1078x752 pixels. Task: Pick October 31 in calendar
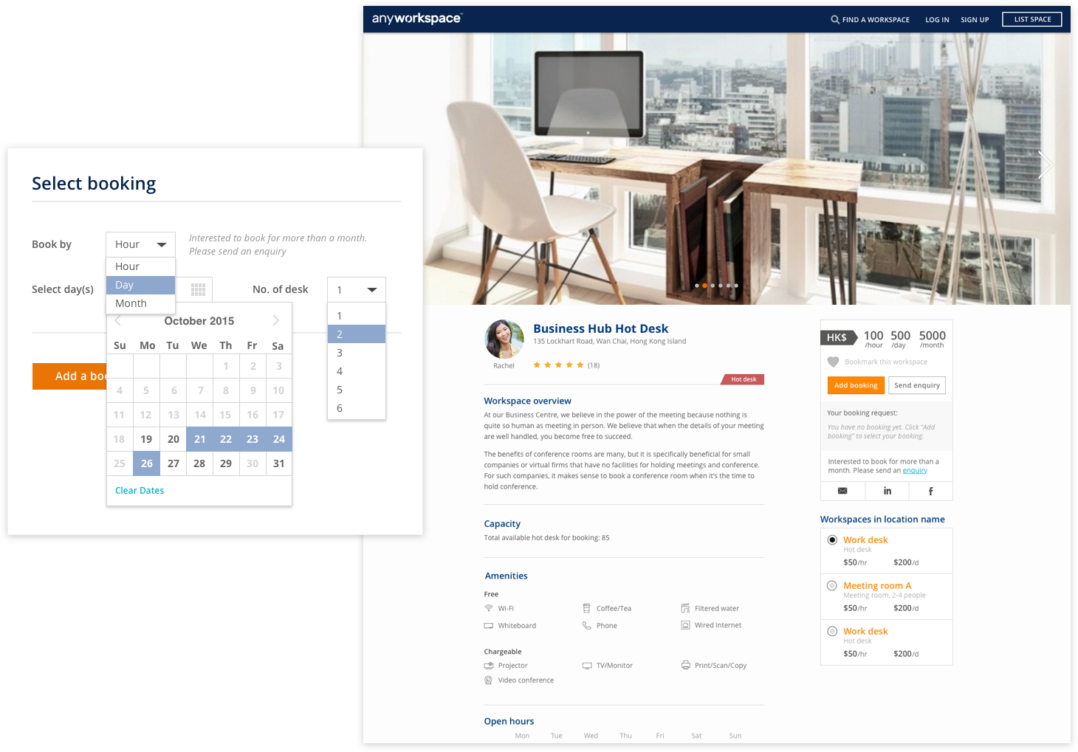[278, 463]
